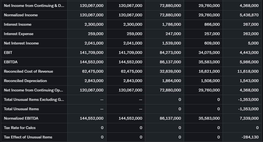Select the Total Unusual Items row label
Screen dimensions: 263x142
[x=21, y=109]
